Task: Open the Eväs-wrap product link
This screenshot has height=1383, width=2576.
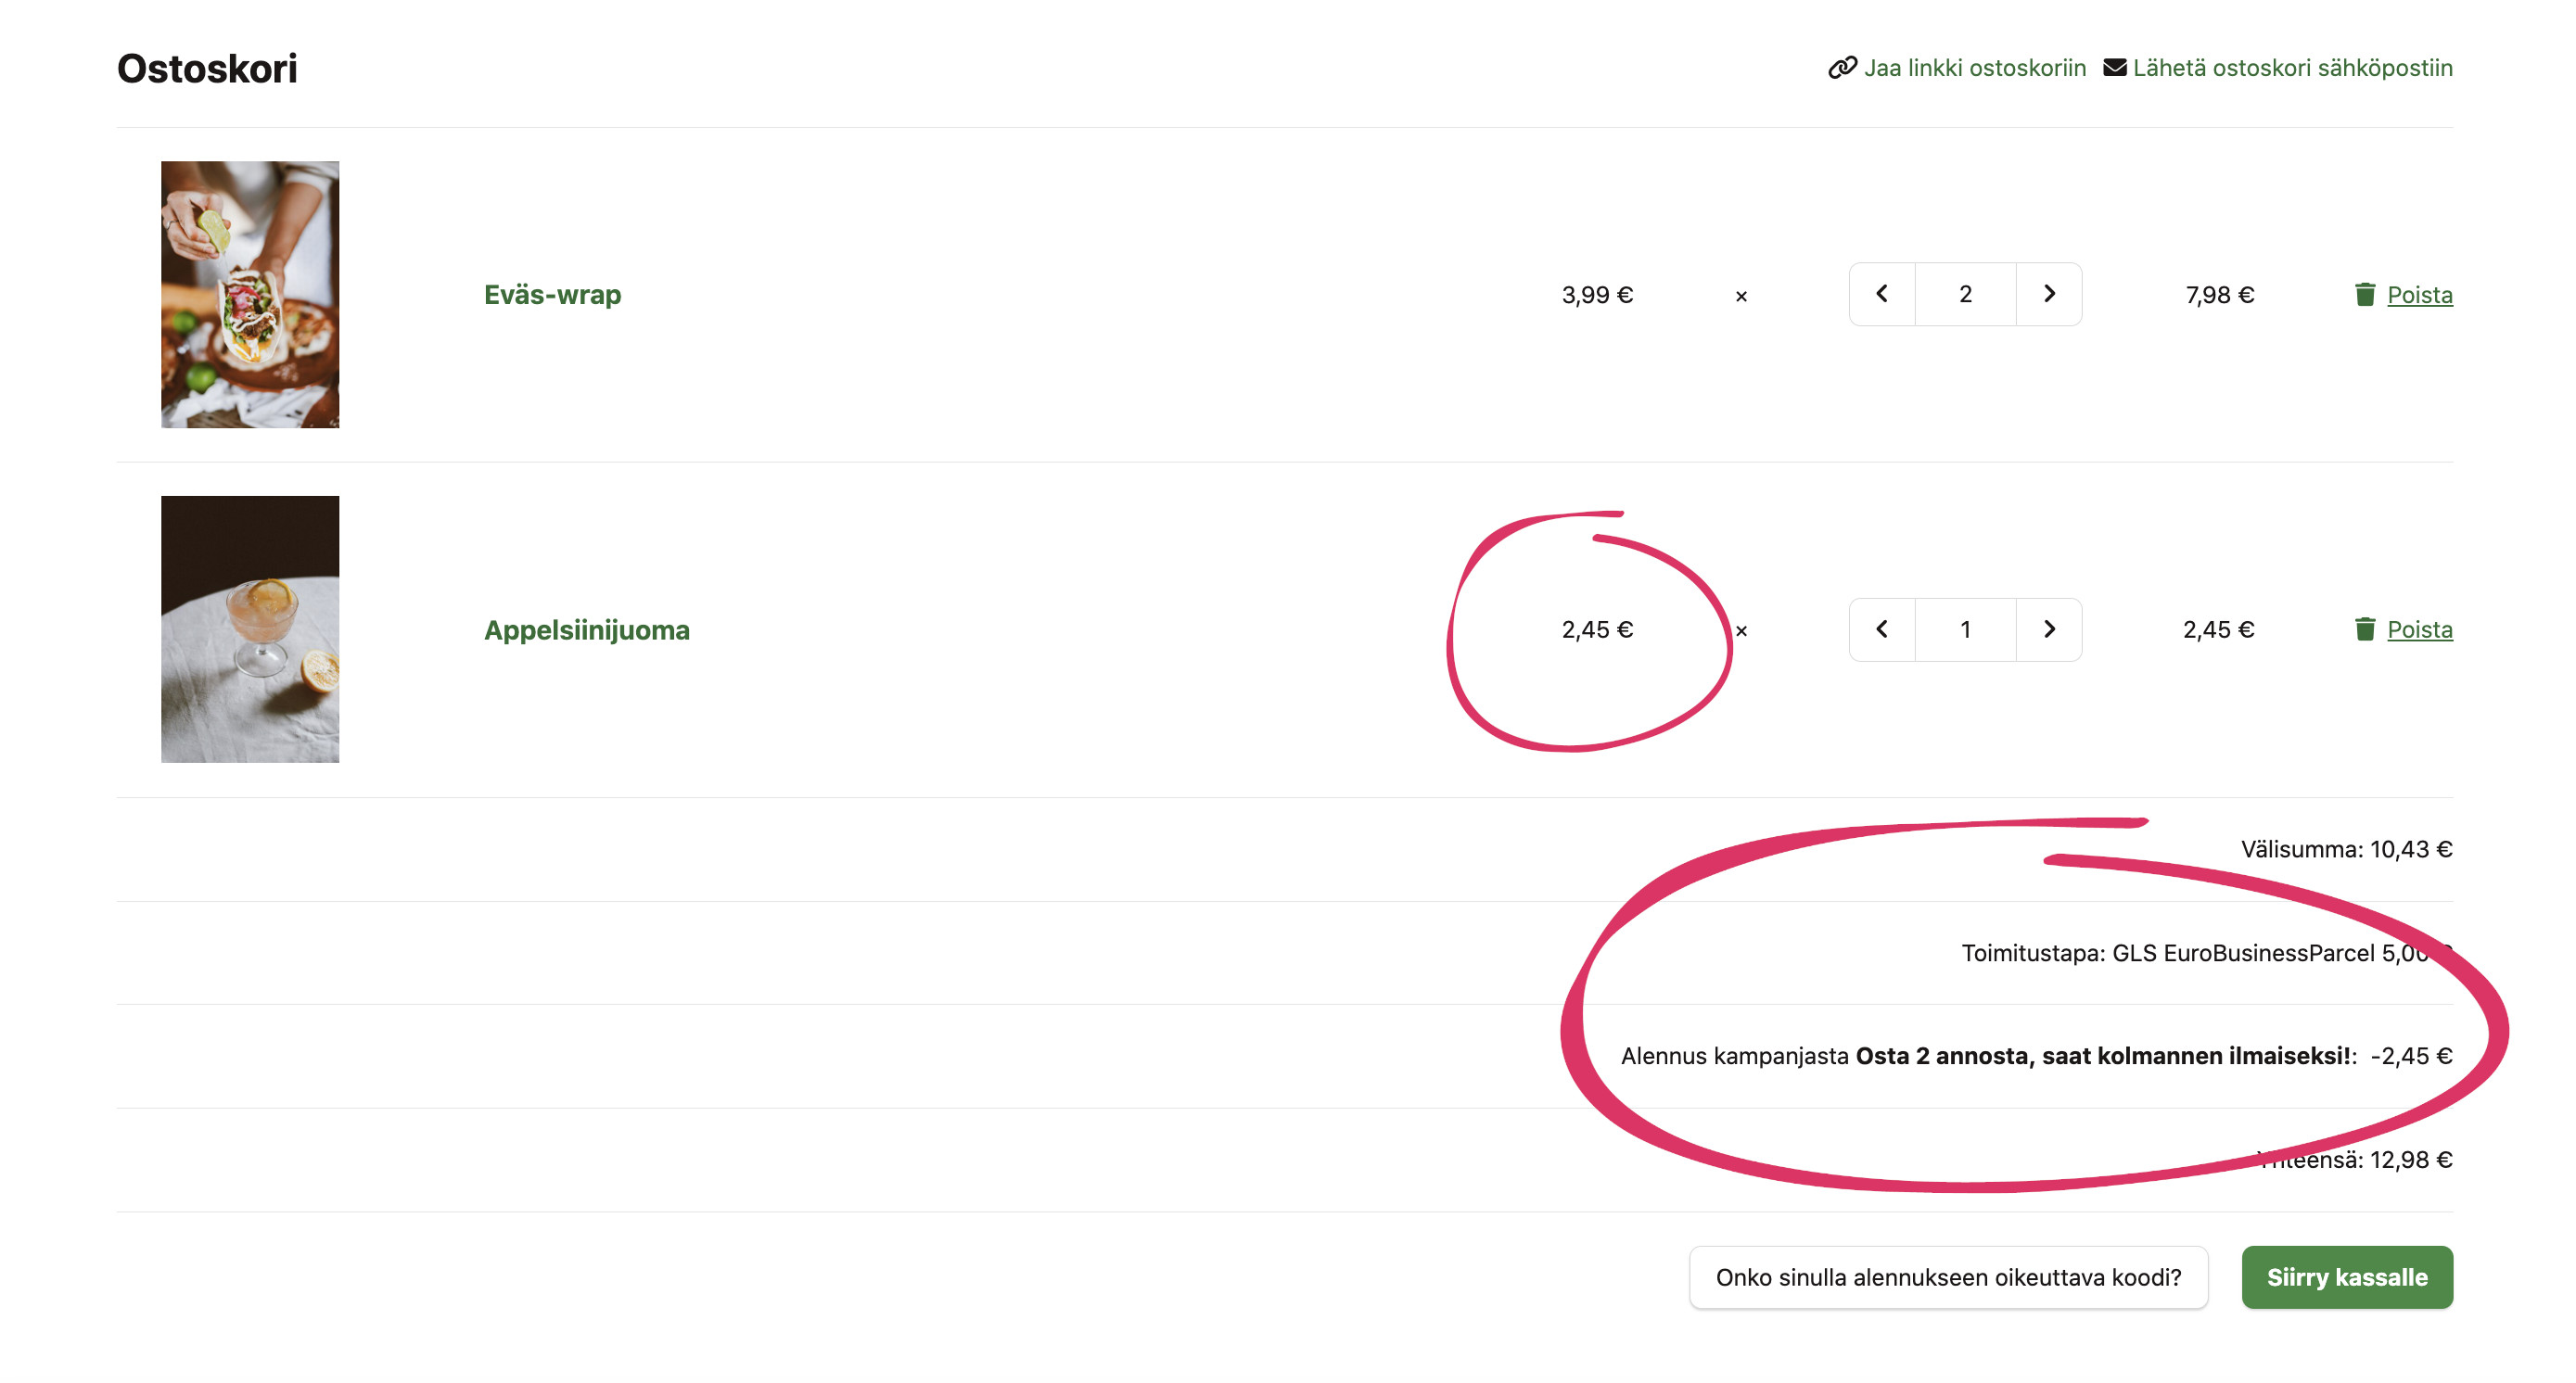Action: [x=552, y=295]
